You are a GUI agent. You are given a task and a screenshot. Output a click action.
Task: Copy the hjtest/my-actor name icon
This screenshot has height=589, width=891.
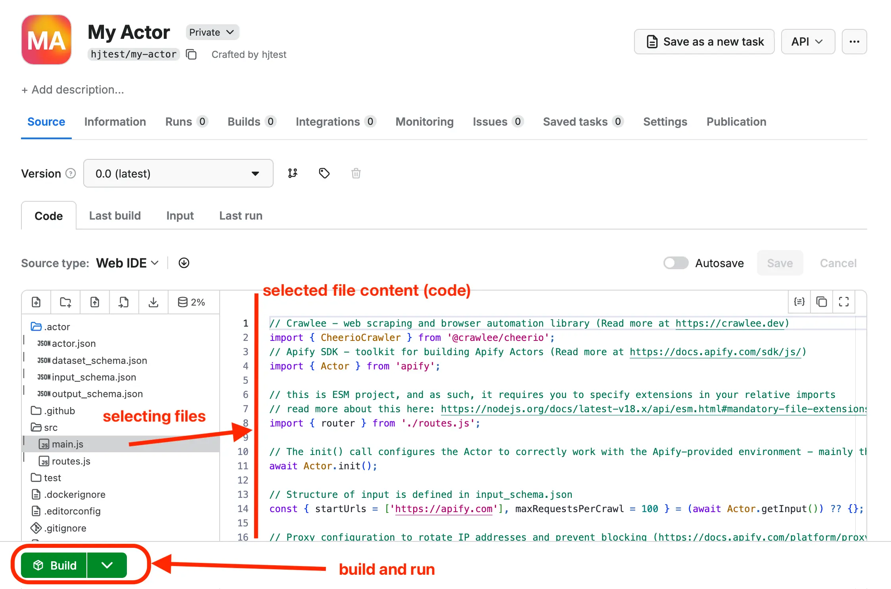[x=192, y=54]
